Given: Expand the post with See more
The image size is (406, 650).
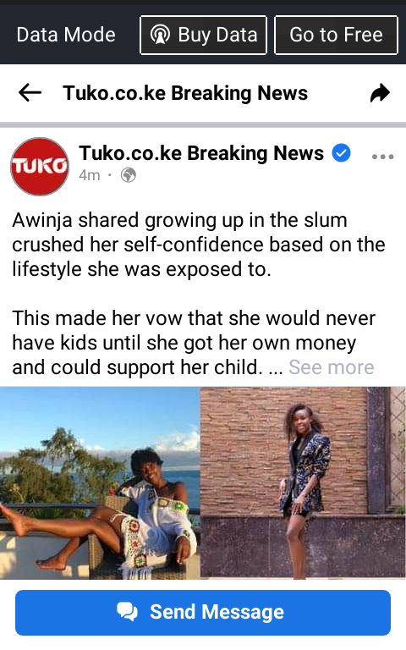Looking at the screenshot, I should click(x=331, y=367).
